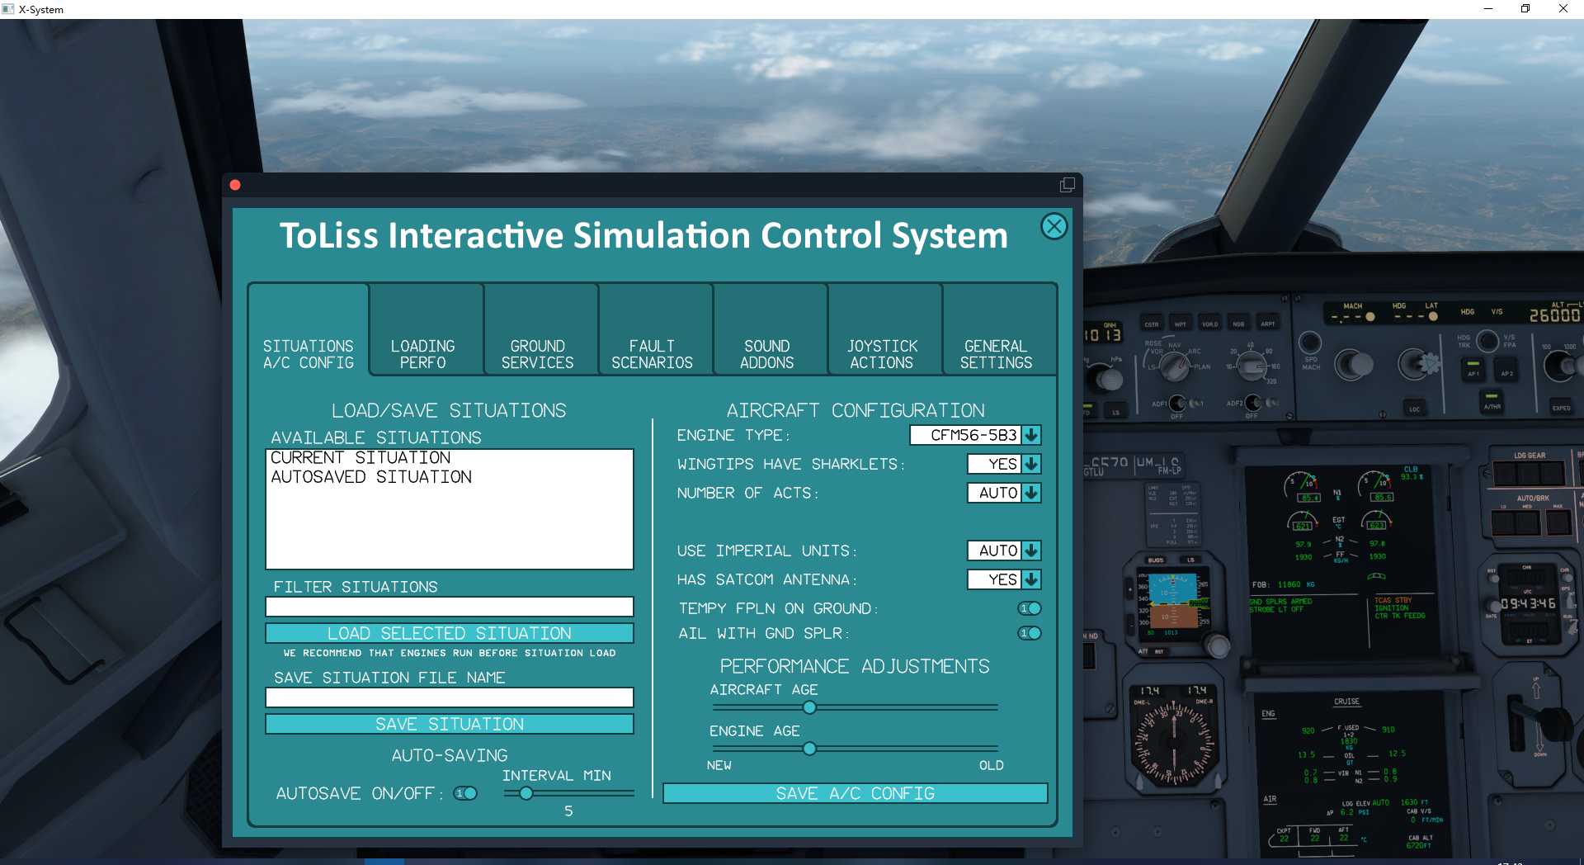Open the HAS SATCOM ANTENNA dropdown
The image size is (1584, 865).
coord(1031,579)
